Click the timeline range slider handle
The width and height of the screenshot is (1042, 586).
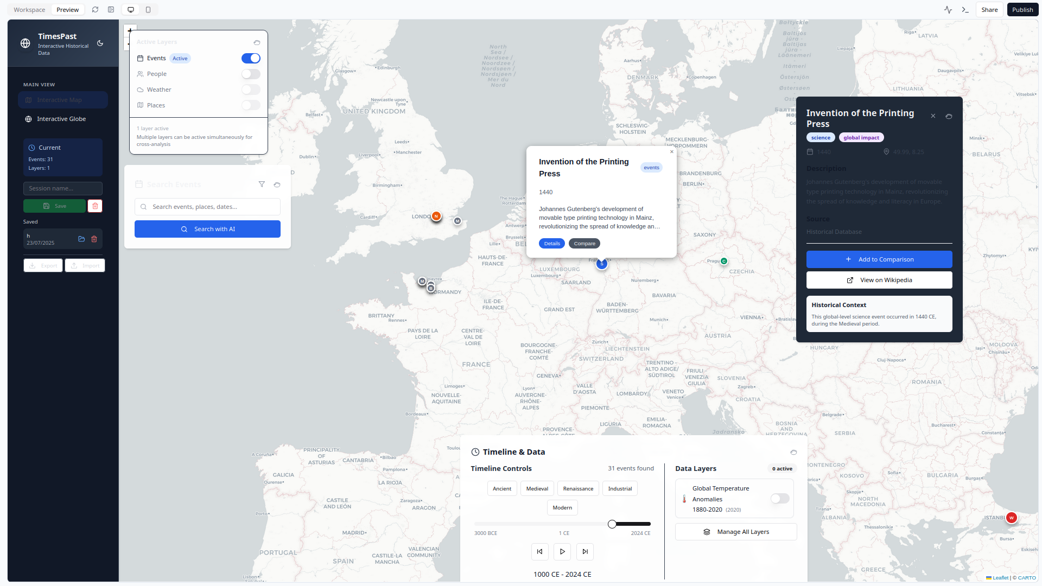click(612, 524)
